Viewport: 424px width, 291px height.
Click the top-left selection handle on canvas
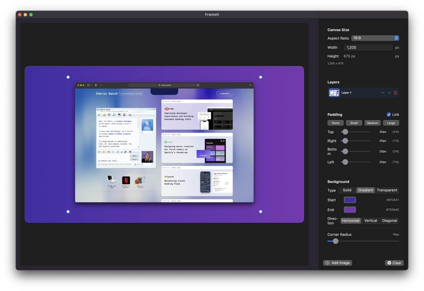pyautogui.click(x=68, y=77)
